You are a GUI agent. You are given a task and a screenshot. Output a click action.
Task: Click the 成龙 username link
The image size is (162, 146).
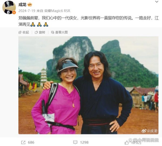pos(22,5)
